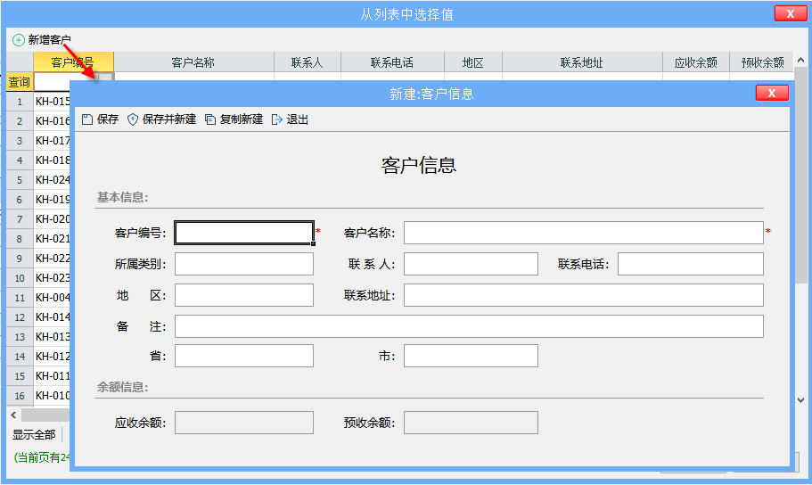812x485 pixels.
Task: Sort by 预收余额 column header
Action: click(762, 62)
